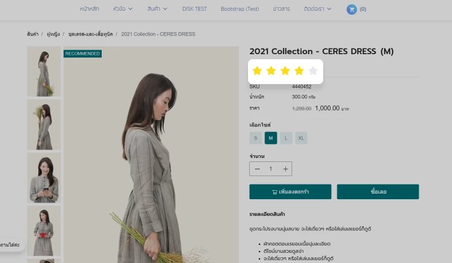Image resolution: width=452 pixels, height=263 pixels.
Task: Click the third rating star
Action: pos(285,71)
